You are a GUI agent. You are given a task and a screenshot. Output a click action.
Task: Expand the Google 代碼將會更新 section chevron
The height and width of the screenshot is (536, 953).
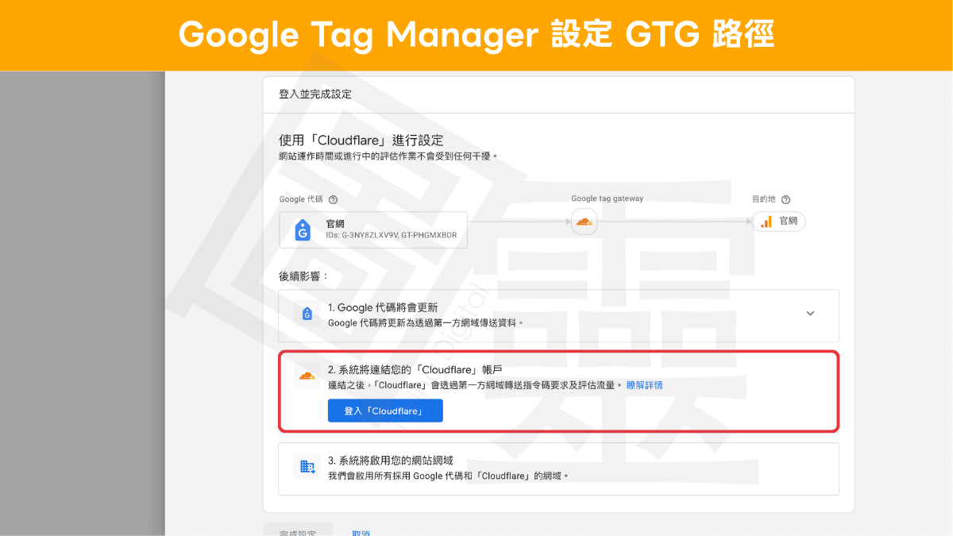(810, 313)
